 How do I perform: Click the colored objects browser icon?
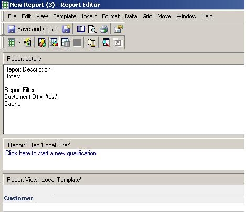point(42,43)
